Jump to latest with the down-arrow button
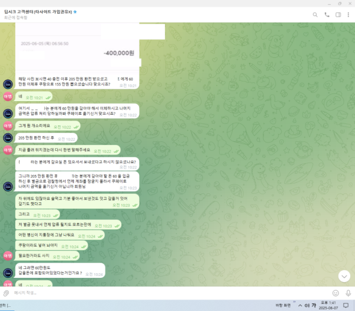 point(344,276)
